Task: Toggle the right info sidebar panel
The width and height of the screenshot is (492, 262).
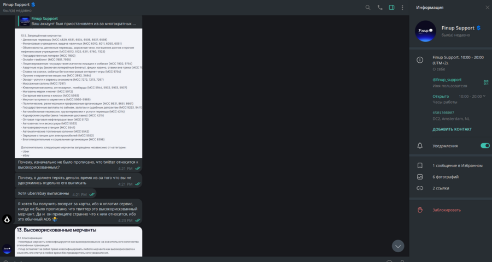Action: click(391, 8)
